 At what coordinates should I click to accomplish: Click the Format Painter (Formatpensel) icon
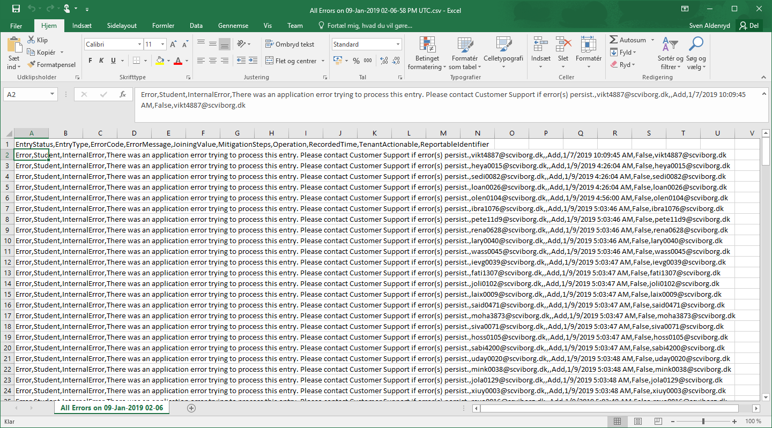31,65
